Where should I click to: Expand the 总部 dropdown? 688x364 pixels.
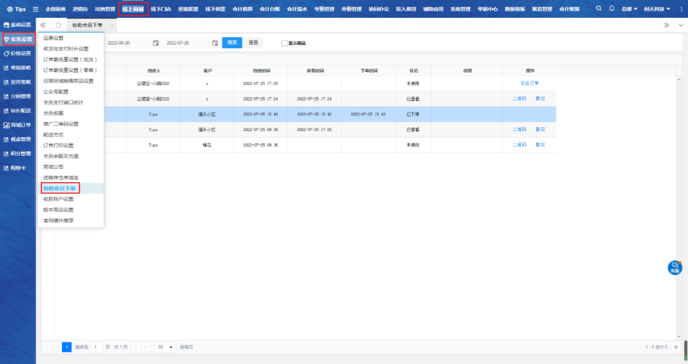tap(630, 9)
